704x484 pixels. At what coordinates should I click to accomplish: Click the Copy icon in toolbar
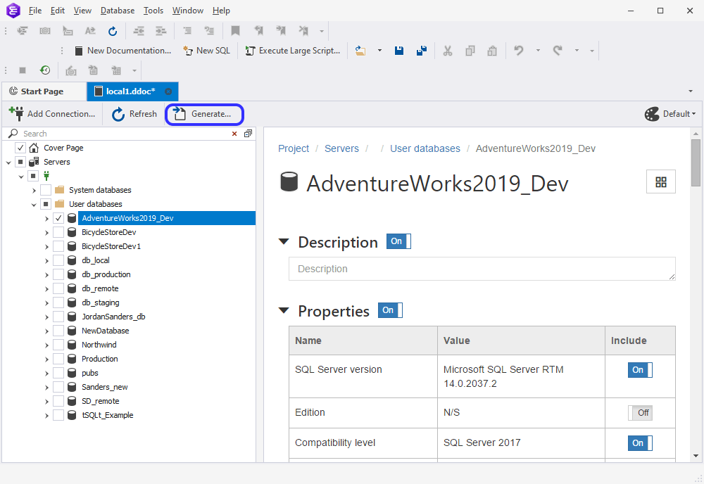click(470, 51)
